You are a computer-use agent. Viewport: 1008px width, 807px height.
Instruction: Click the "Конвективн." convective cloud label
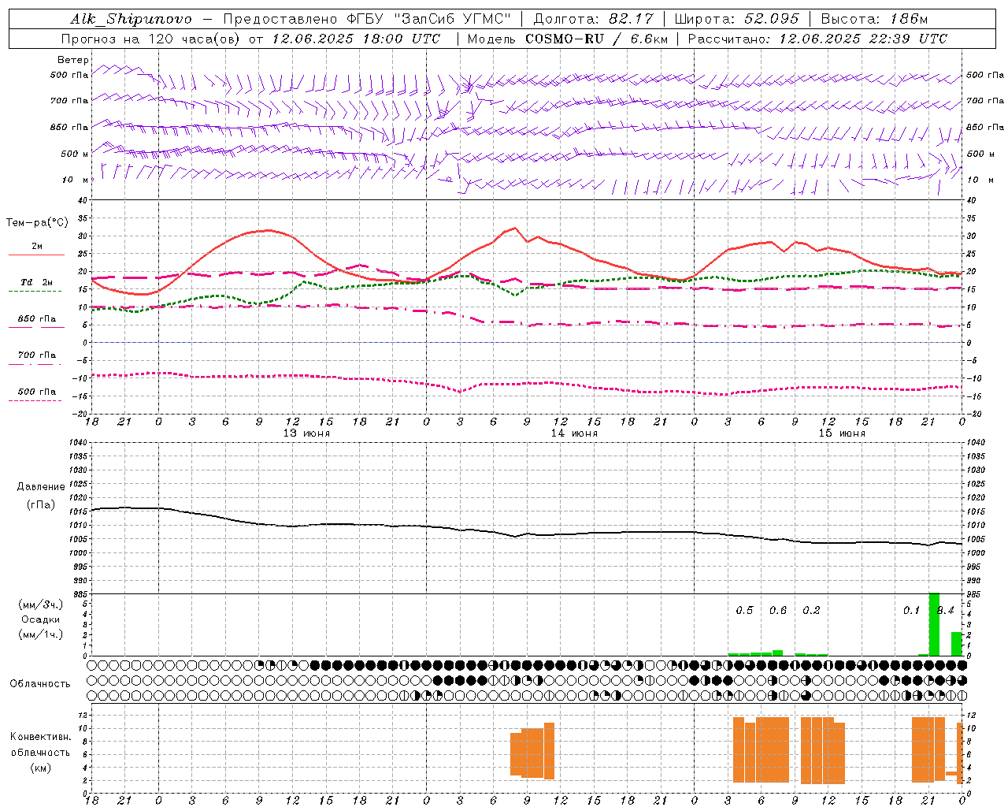click(40, 737)
